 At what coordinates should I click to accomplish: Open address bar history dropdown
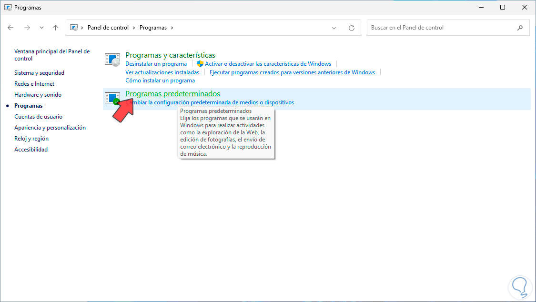pos(334,28)
